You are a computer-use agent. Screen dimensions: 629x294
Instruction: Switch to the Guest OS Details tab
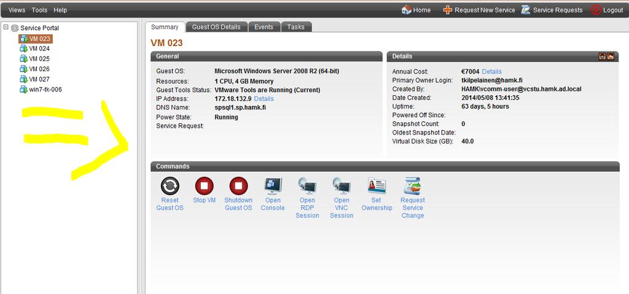click(216, 27)
